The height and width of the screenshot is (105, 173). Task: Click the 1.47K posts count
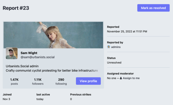click(14, 81)
